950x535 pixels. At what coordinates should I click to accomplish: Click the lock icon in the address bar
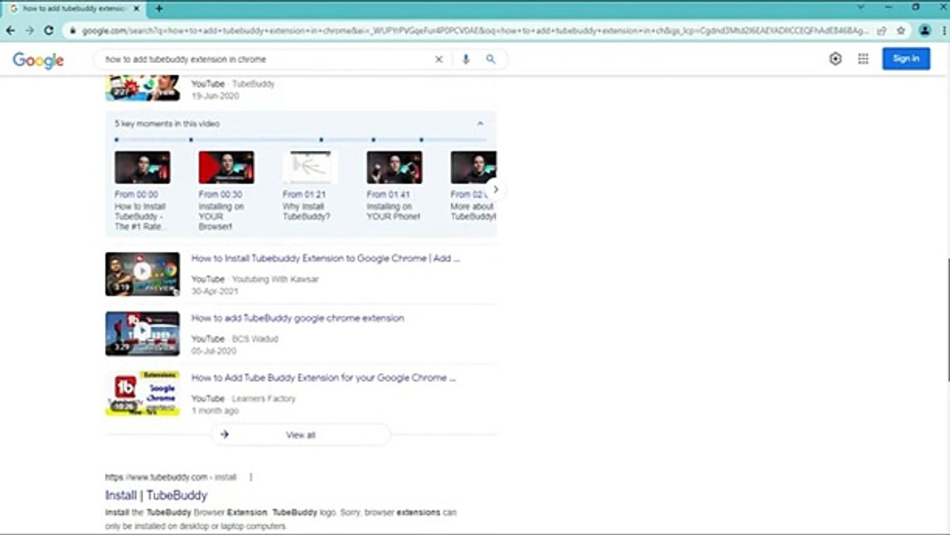pyautogui.click(x=73, y=31)
